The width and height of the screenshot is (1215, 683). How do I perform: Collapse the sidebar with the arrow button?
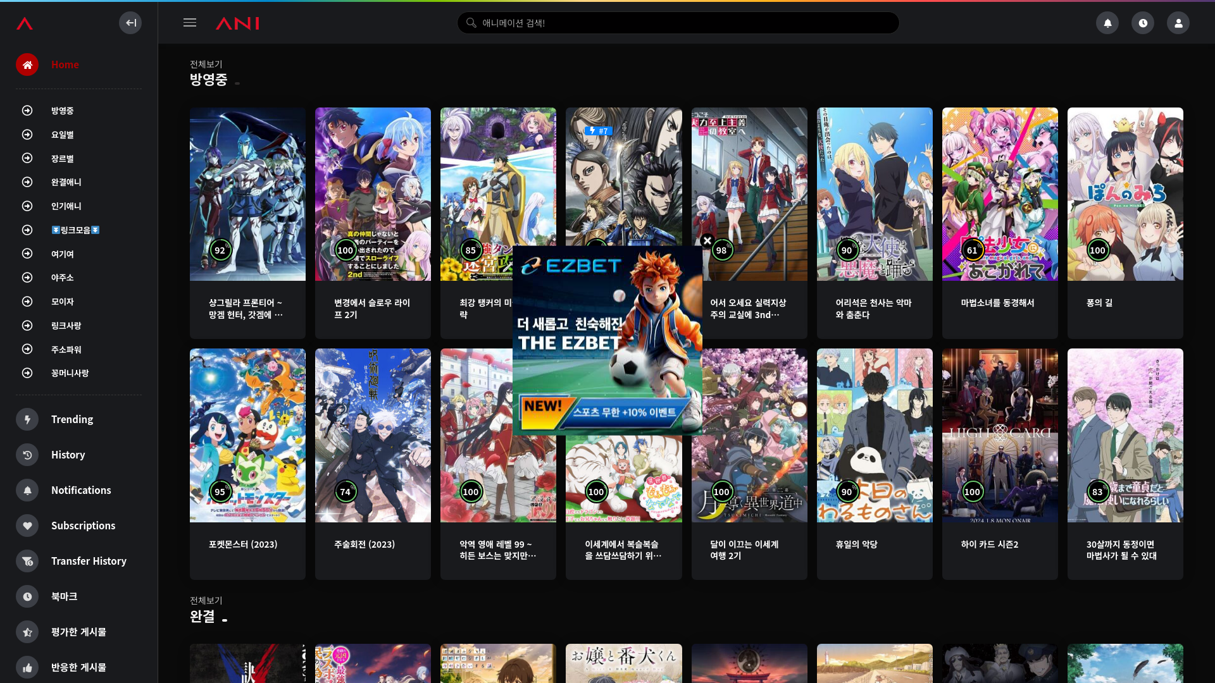point(130,23)
